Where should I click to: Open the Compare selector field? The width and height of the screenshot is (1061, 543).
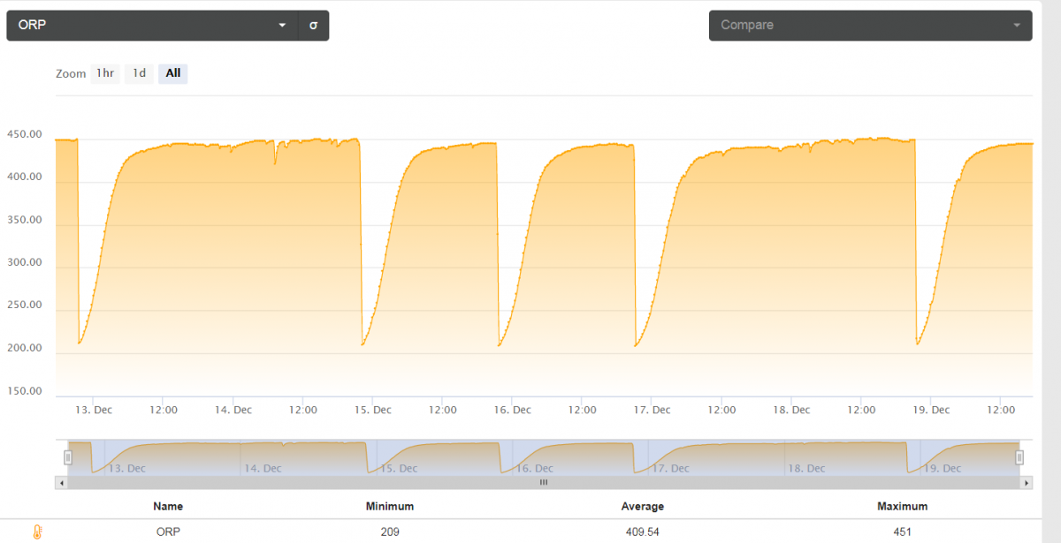click(870, 26)
